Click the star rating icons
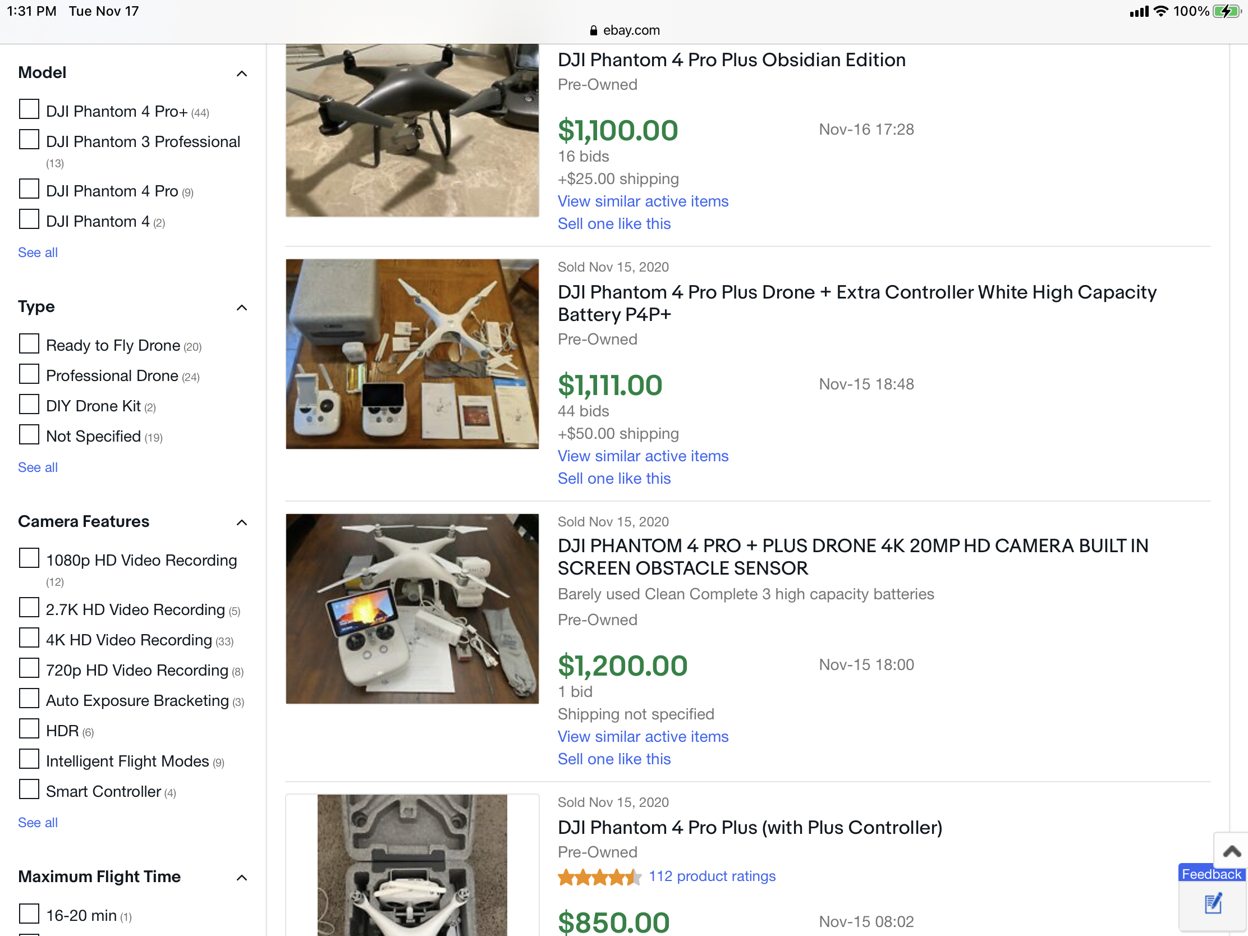The width and height of the screenshot is (1248, 936). click(599, 877)
